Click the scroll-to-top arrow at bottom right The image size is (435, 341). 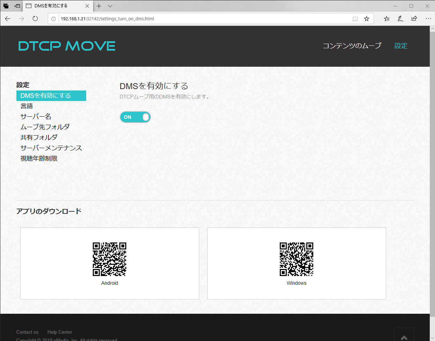404,337
